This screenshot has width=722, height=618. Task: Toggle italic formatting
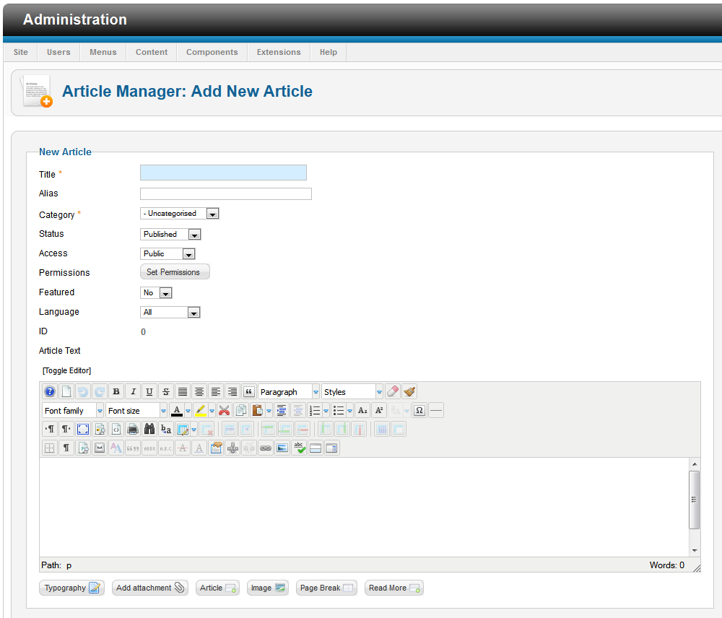click(x=133, y=392)
